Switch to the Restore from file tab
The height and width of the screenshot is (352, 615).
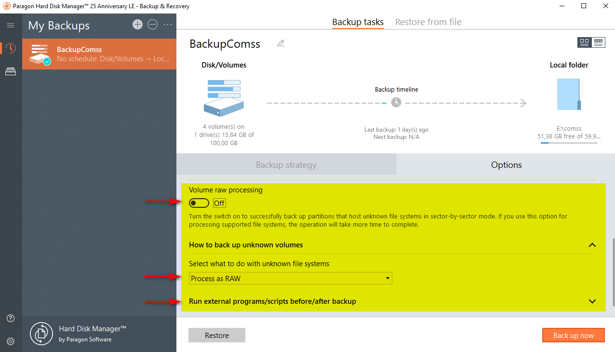point(428,22)
